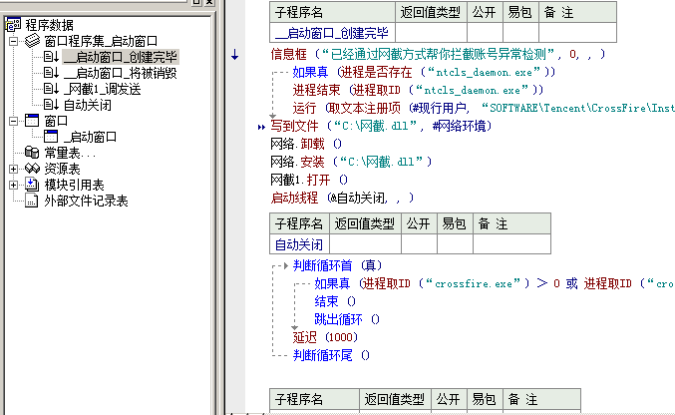Click the 资源表 icon
The image size is (675, 415).
(x=32, y=169)
